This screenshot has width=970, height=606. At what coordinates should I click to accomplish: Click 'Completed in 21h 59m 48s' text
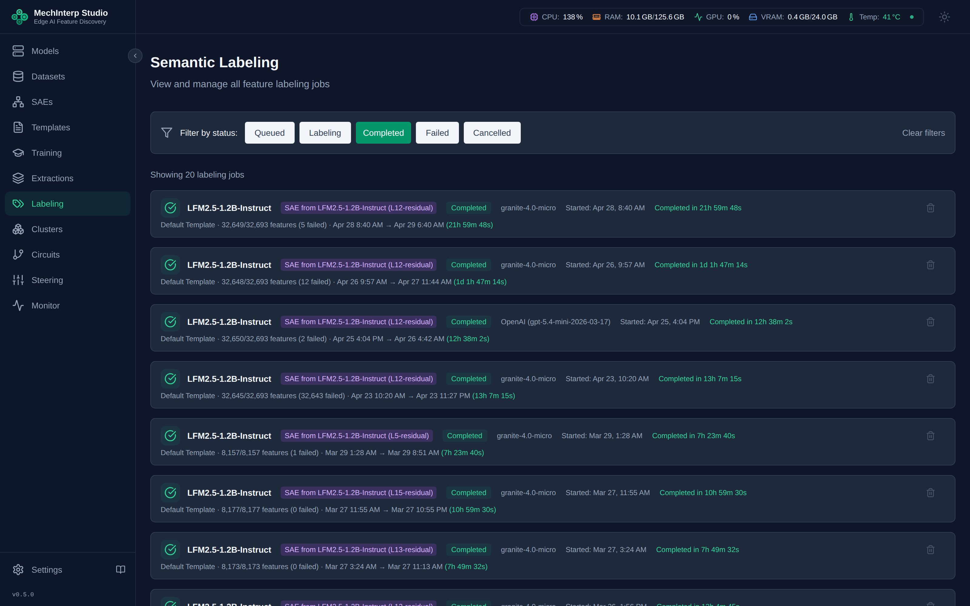[x=697, y=208]
